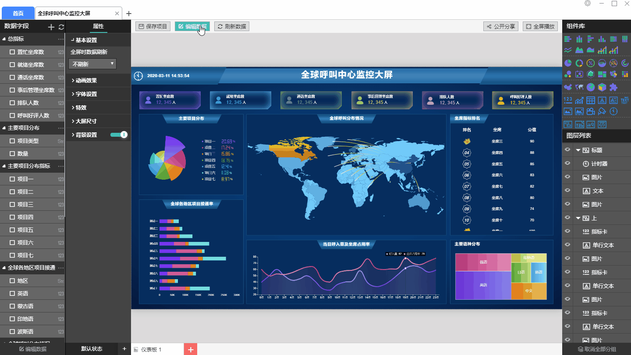
Task: Collapse the 基本设置 section
Action: pos(99,40)
